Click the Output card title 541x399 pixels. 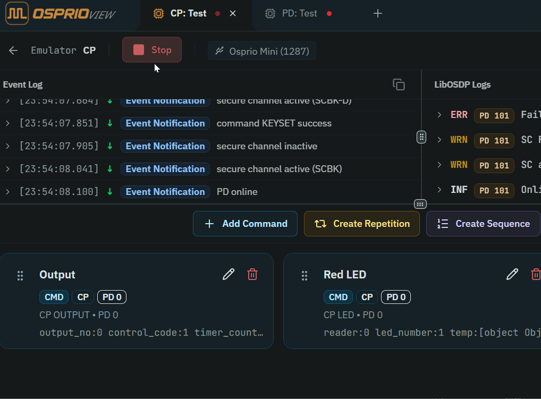click(57, 275)
